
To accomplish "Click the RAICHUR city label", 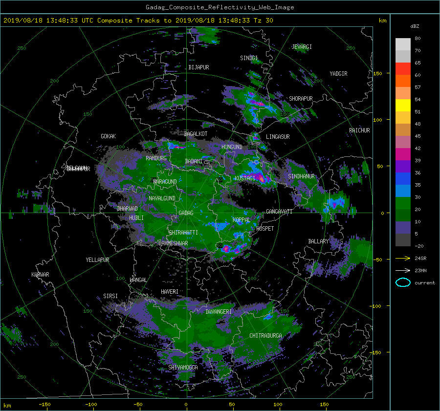I will (x=359, y=130).
